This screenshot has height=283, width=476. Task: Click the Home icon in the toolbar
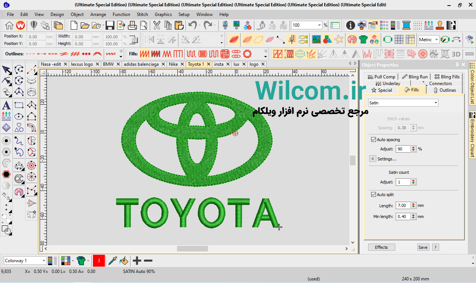pyautogui.click(x=9, y=25)
